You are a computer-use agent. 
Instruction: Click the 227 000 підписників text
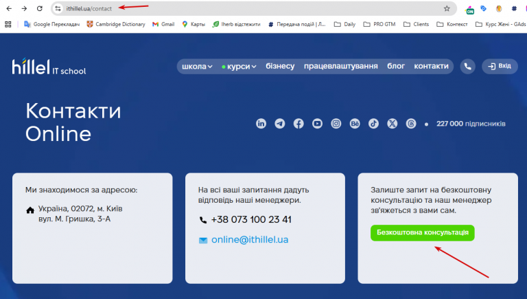coord(471,124)
